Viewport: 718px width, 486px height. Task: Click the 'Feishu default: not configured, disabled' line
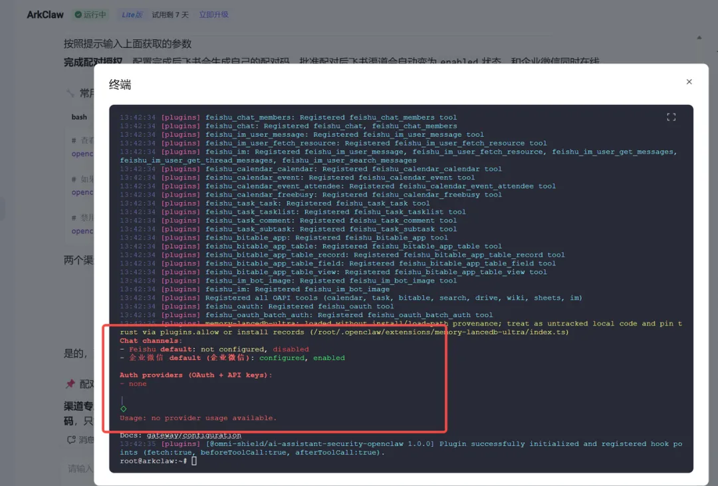(214, 349)
